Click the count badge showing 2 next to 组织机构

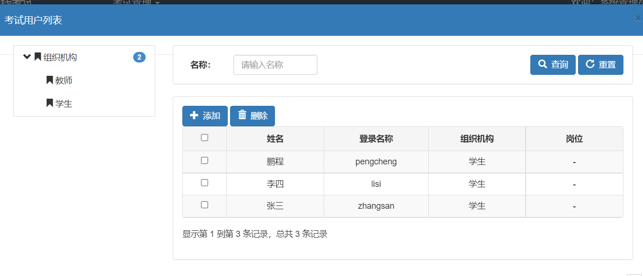(x=139, y=57)
